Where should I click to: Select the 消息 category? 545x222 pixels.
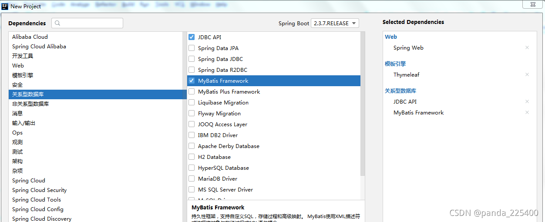click(98, 114)
